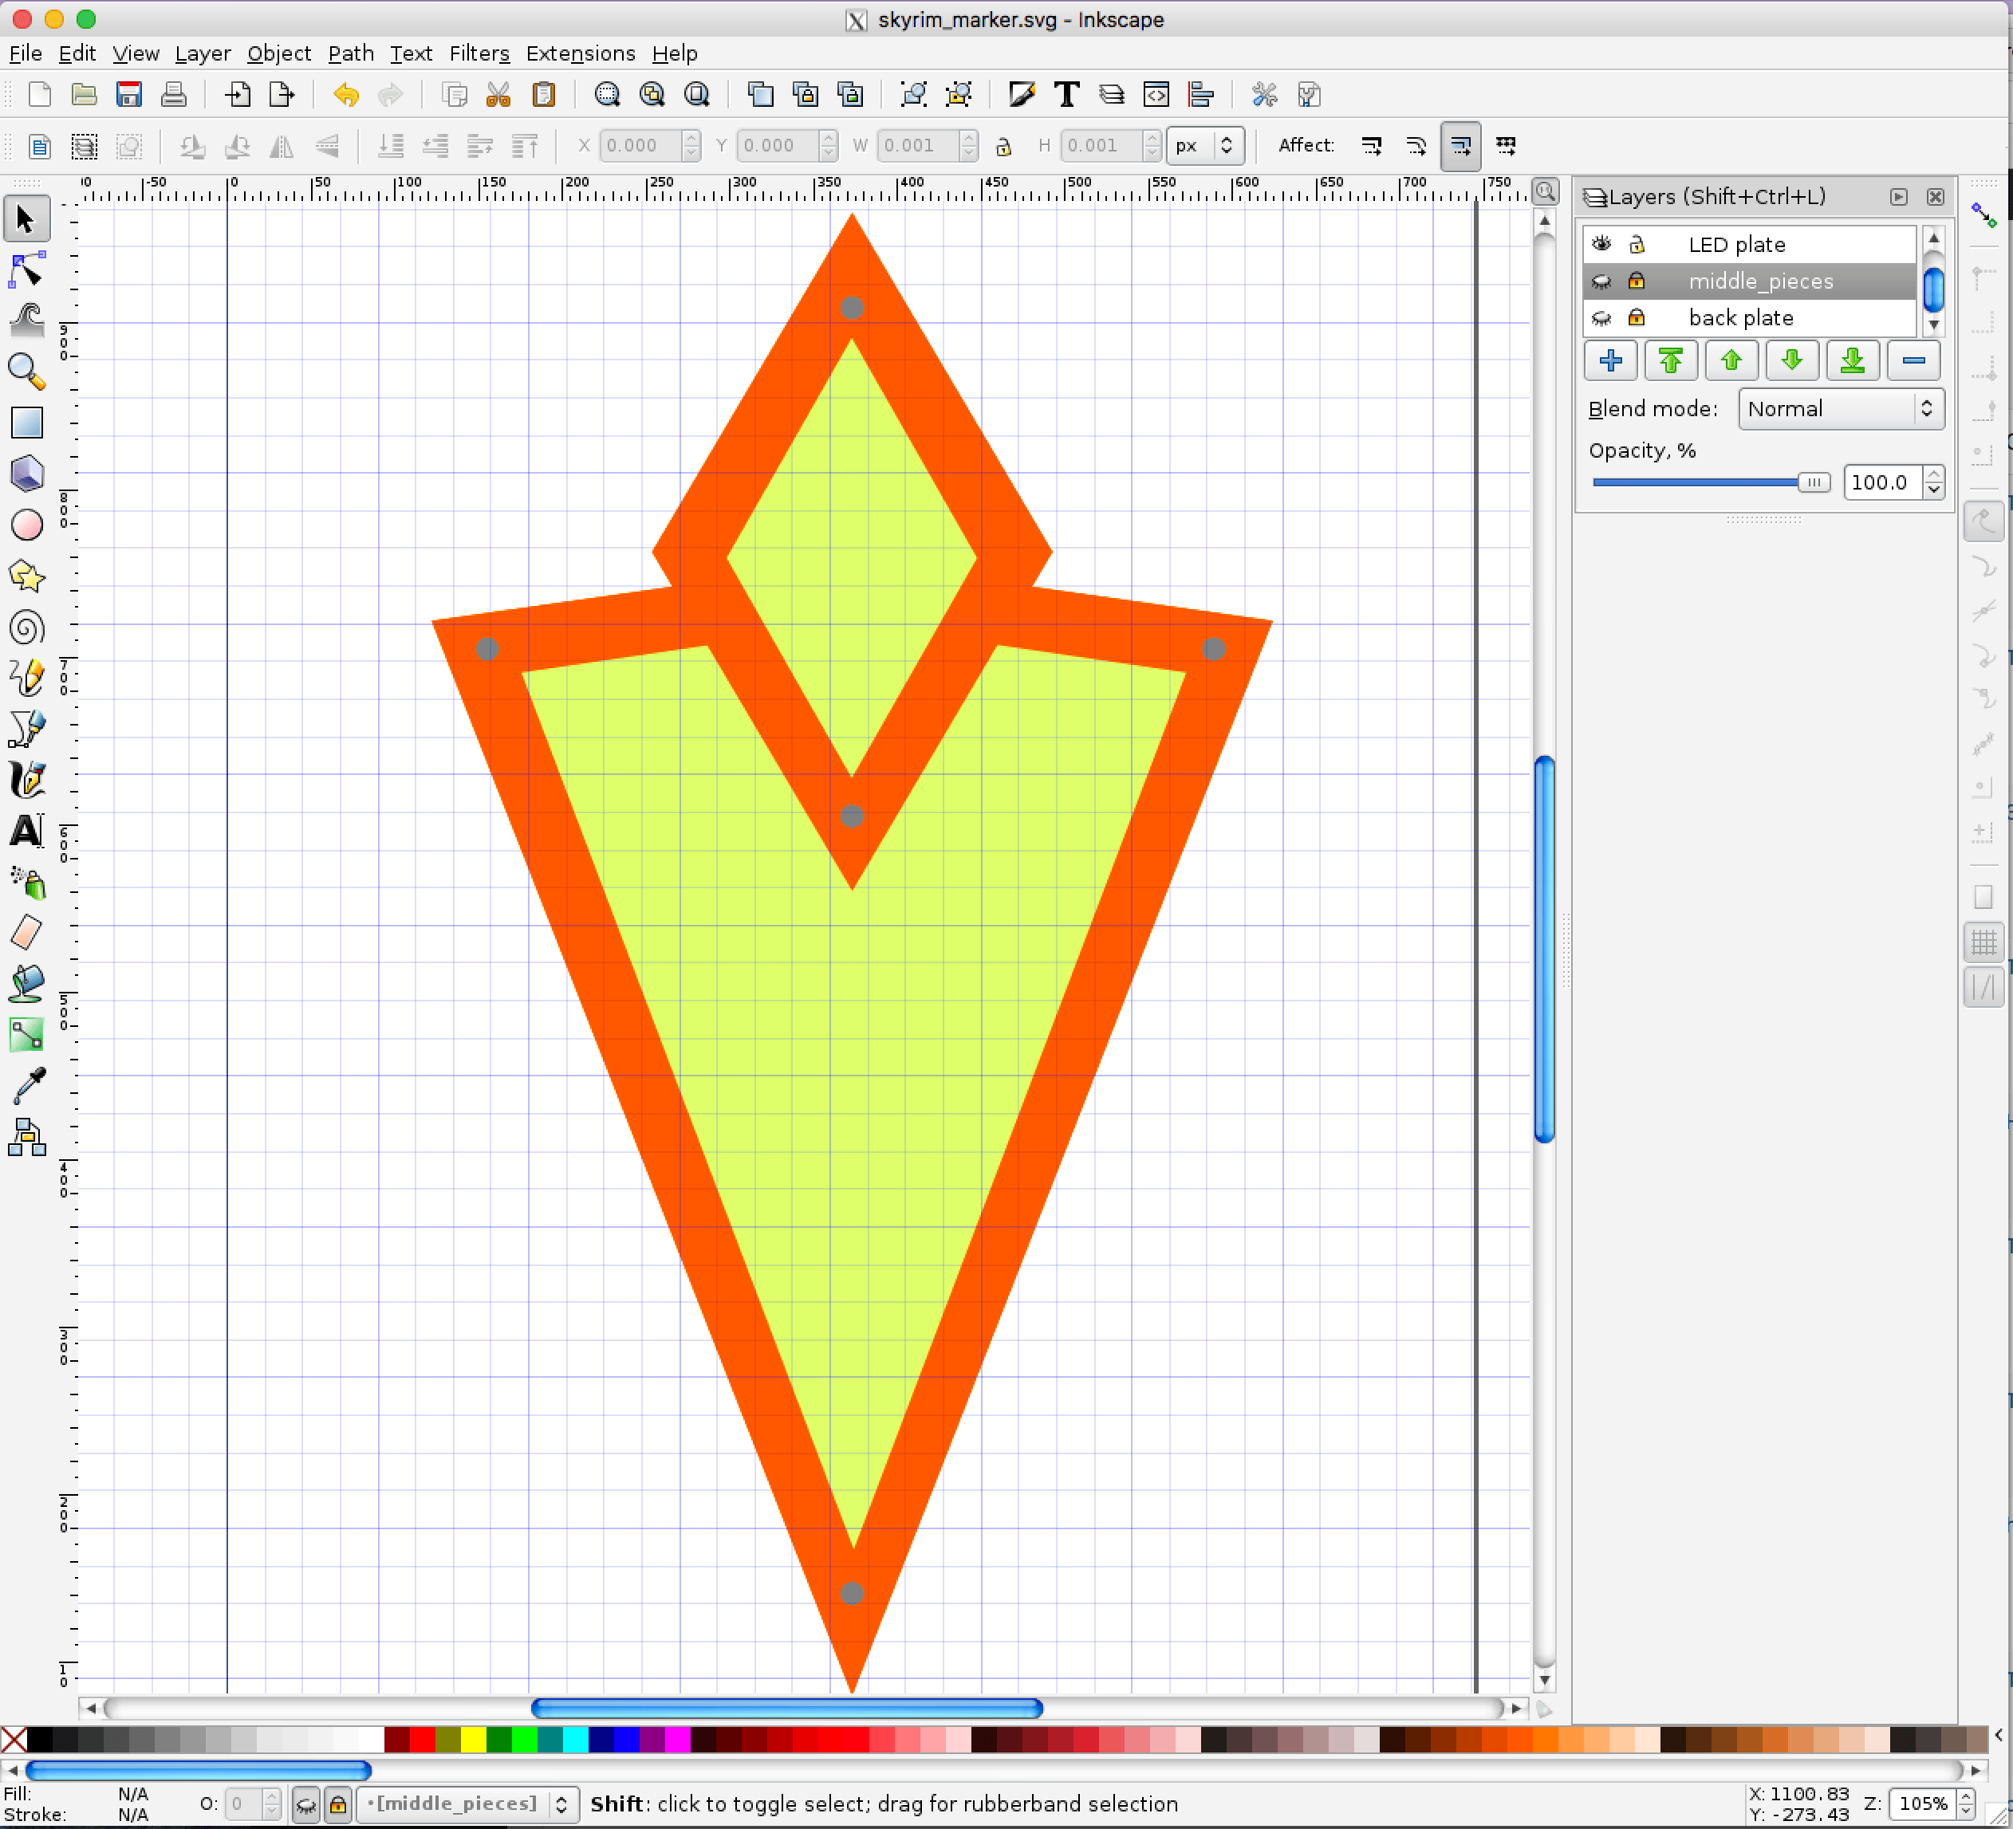The width and height of the screenshot is (2013, 1829).
Task: Select the Pencil freehand tool
Action: coord(27,678)
